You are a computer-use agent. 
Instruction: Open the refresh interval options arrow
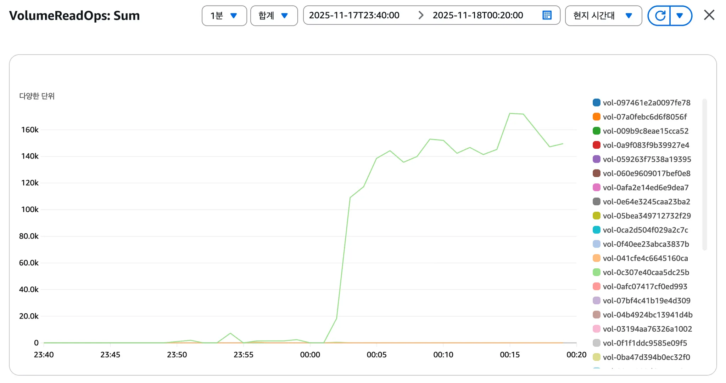click(680, 16)
